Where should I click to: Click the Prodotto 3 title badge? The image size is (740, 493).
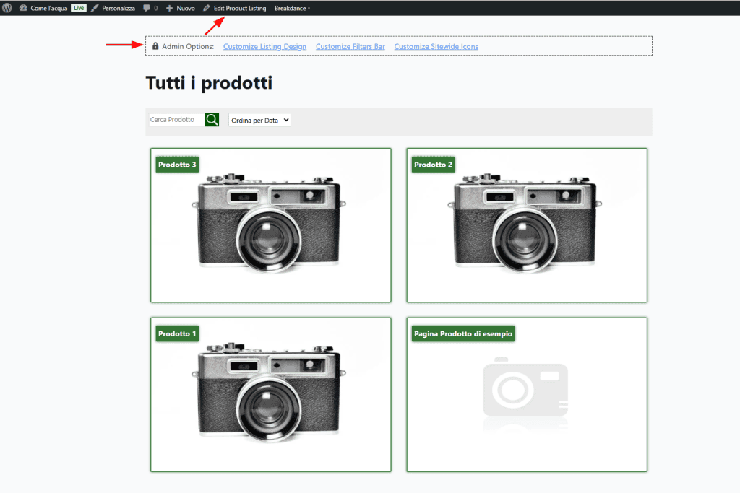pyautogui.click(x=176, y=164)
